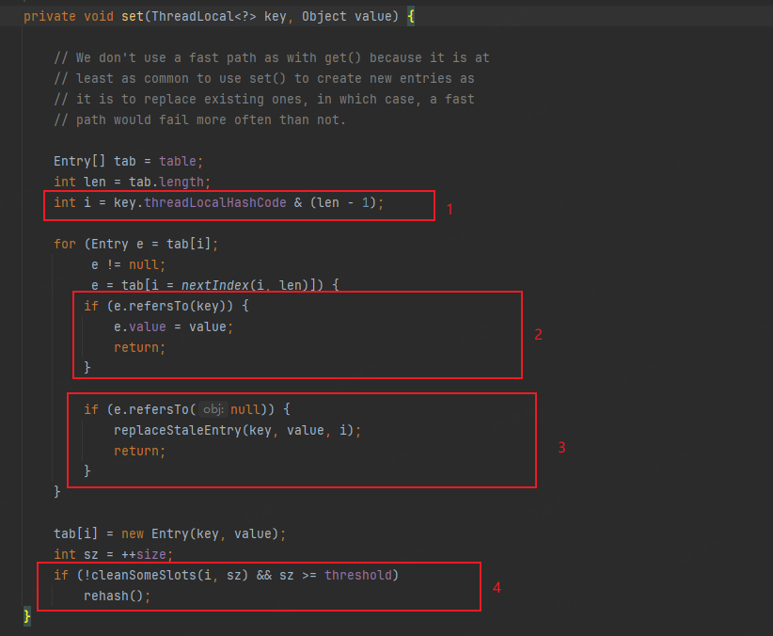Click the 'replaceStaleEntry' method call
The width and height of the screenshot is (773, 636).
pyautogui.click(x=178, y=430)
